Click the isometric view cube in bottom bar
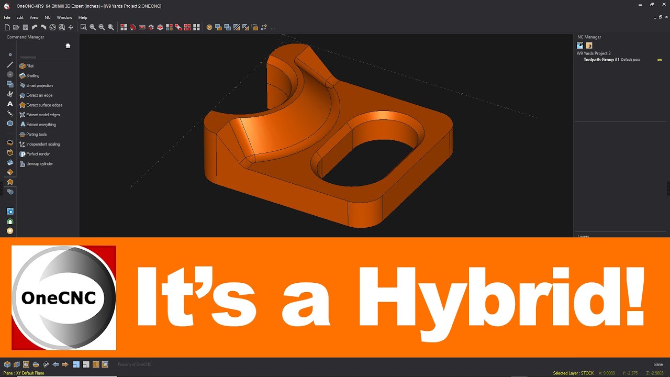 (x=7, y=364)
